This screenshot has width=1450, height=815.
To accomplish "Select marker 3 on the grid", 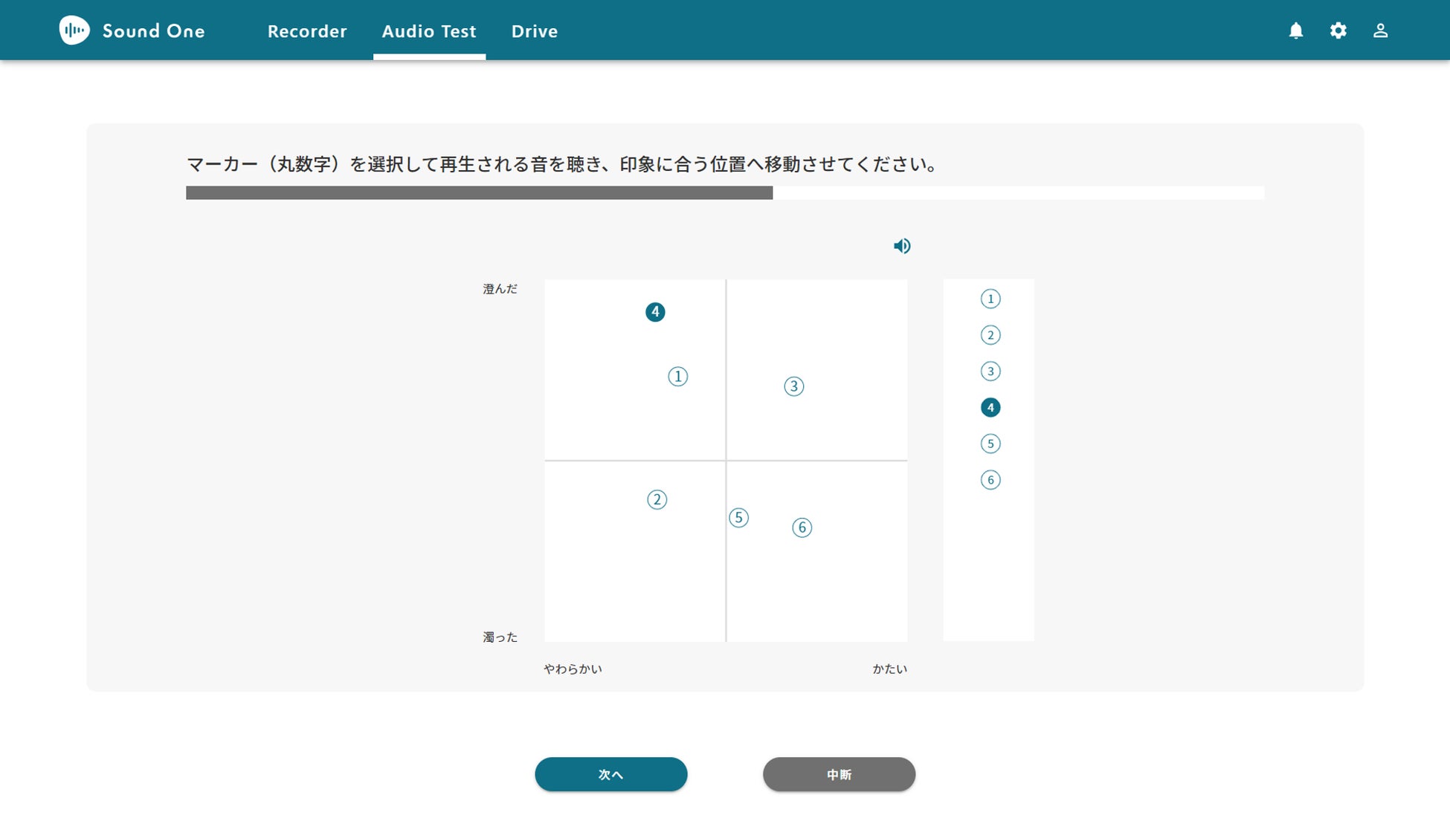I will pyautogui.click(x=794, y=386).
